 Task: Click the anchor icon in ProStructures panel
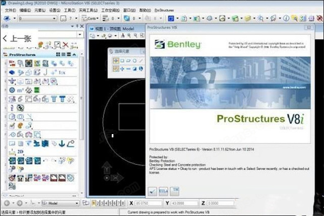click(x=62, y=143)
